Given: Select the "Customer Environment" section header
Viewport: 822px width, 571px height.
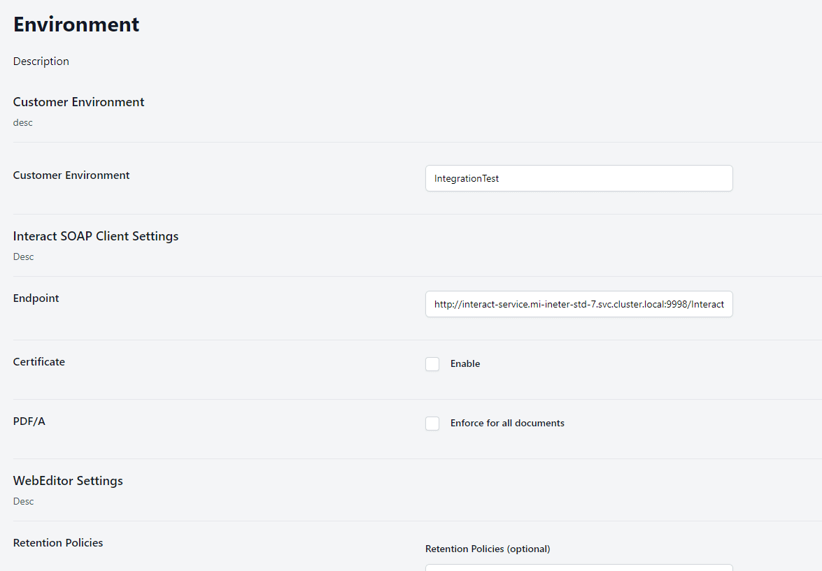Looking at the screenshot, I should click(x=78, y=102).
